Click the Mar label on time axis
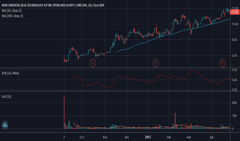240x141 pixels. point(189,137)
